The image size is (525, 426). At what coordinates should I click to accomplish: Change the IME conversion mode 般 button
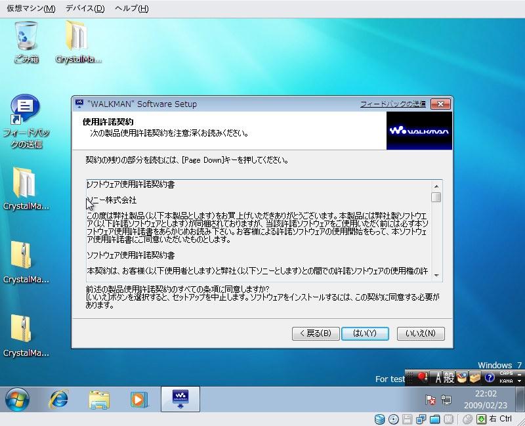(449, 378)
